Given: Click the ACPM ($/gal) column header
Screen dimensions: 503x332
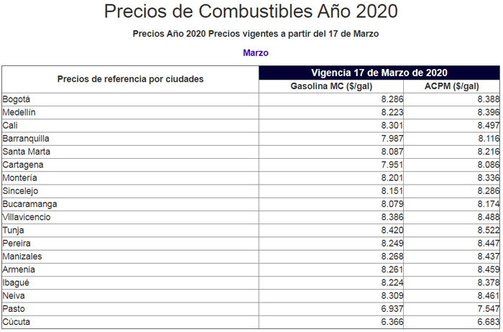Looking at the screenshot, I should click(x=451, y=86).
